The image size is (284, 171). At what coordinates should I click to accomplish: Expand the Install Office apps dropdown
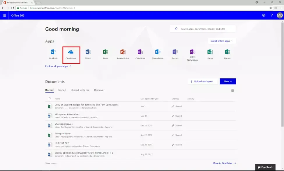coord(222,41)
